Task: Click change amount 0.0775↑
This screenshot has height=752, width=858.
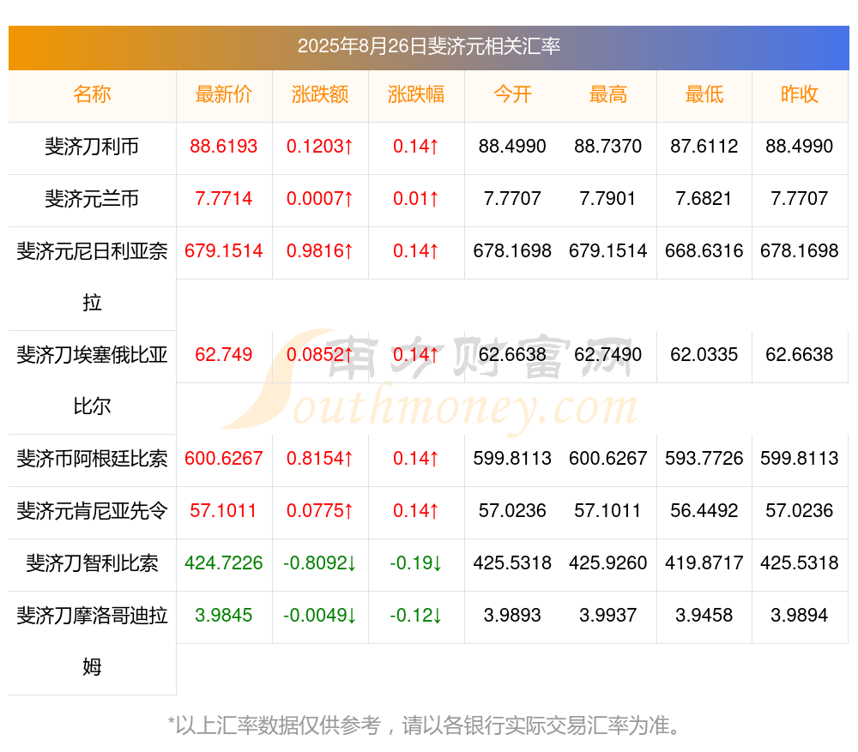Action: pyautogui.click(x=320, y=511)
